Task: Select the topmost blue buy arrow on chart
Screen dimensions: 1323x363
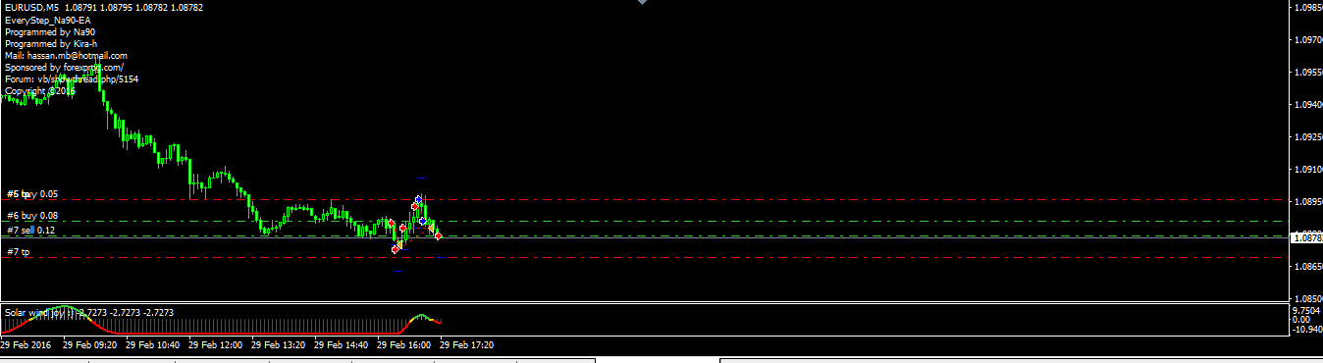Action: (419, 199)
